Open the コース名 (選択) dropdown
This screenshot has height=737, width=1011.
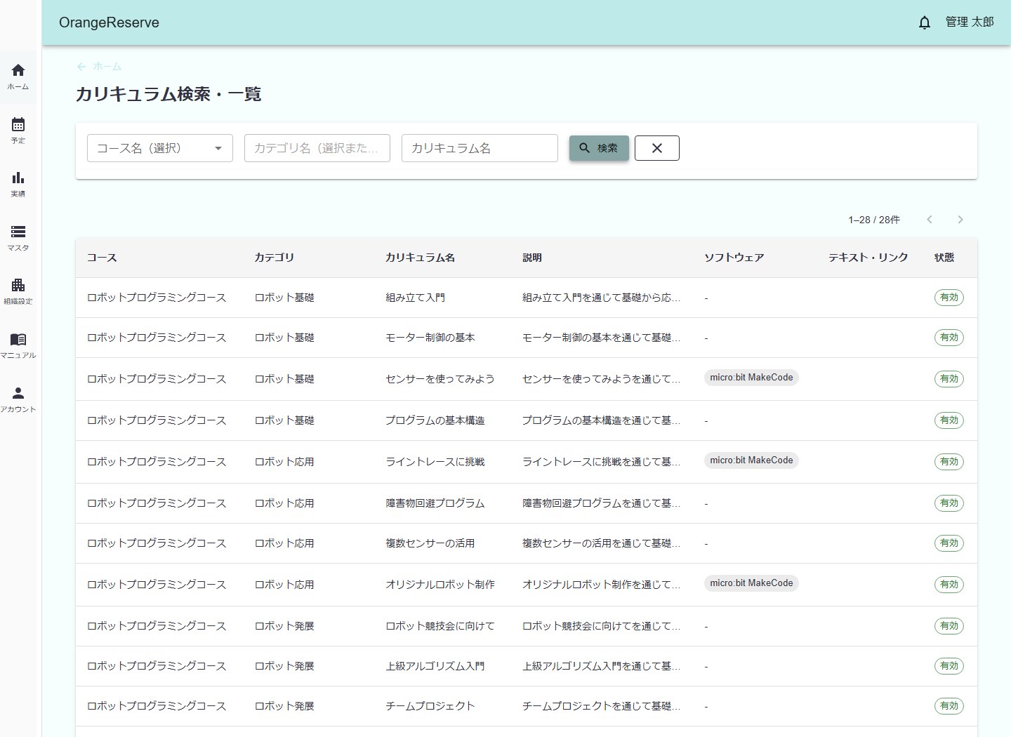[160, 148]
